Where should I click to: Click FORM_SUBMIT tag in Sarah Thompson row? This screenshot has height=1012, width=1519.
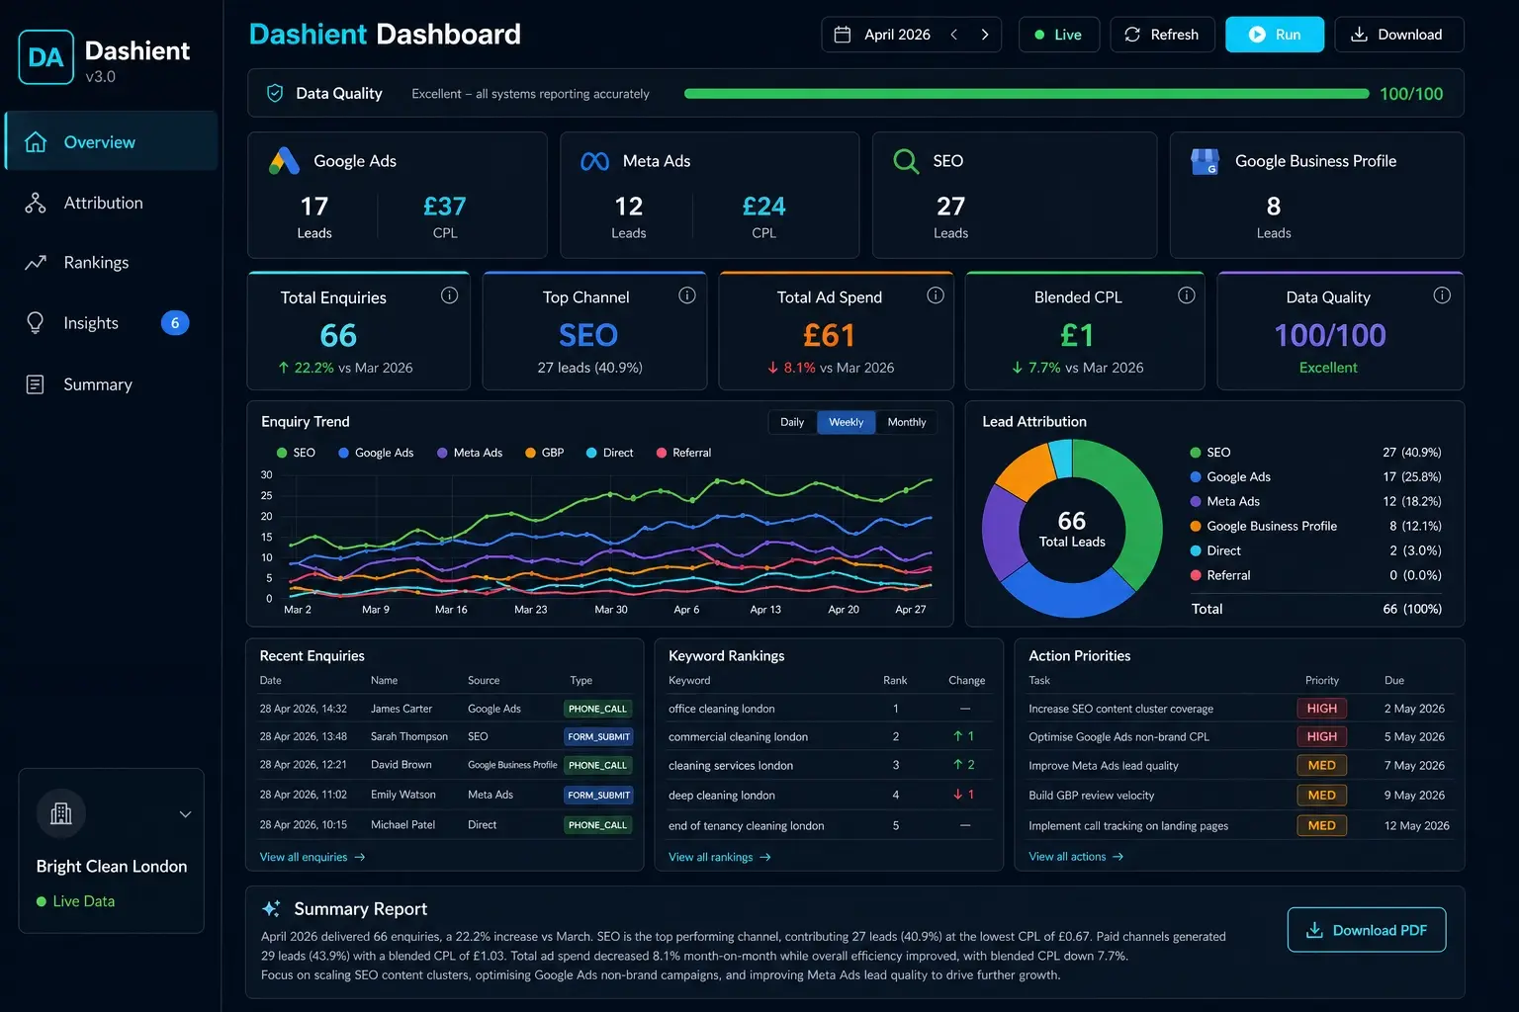coord(598,736)
